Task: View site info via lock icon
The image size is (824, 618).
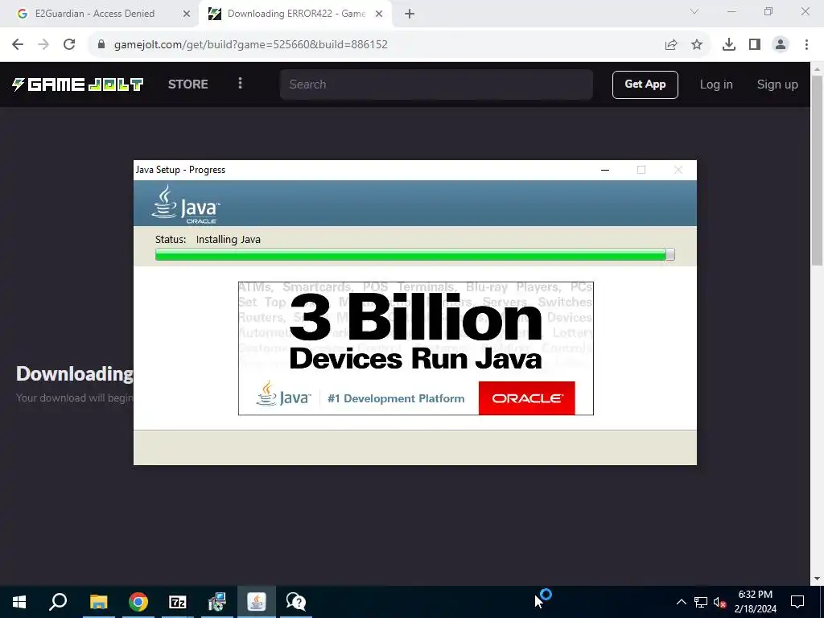Action: click(x=101, y=45)
